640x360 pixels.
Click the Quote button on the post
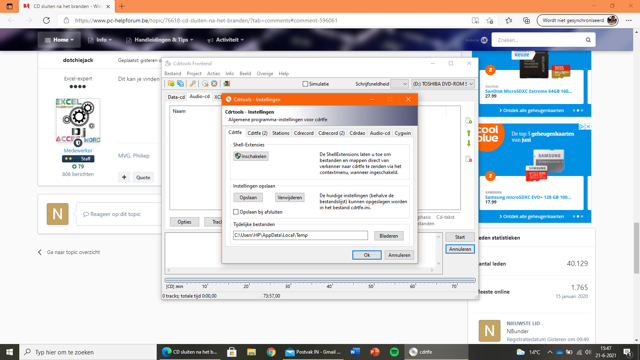(x=143, y=177)
